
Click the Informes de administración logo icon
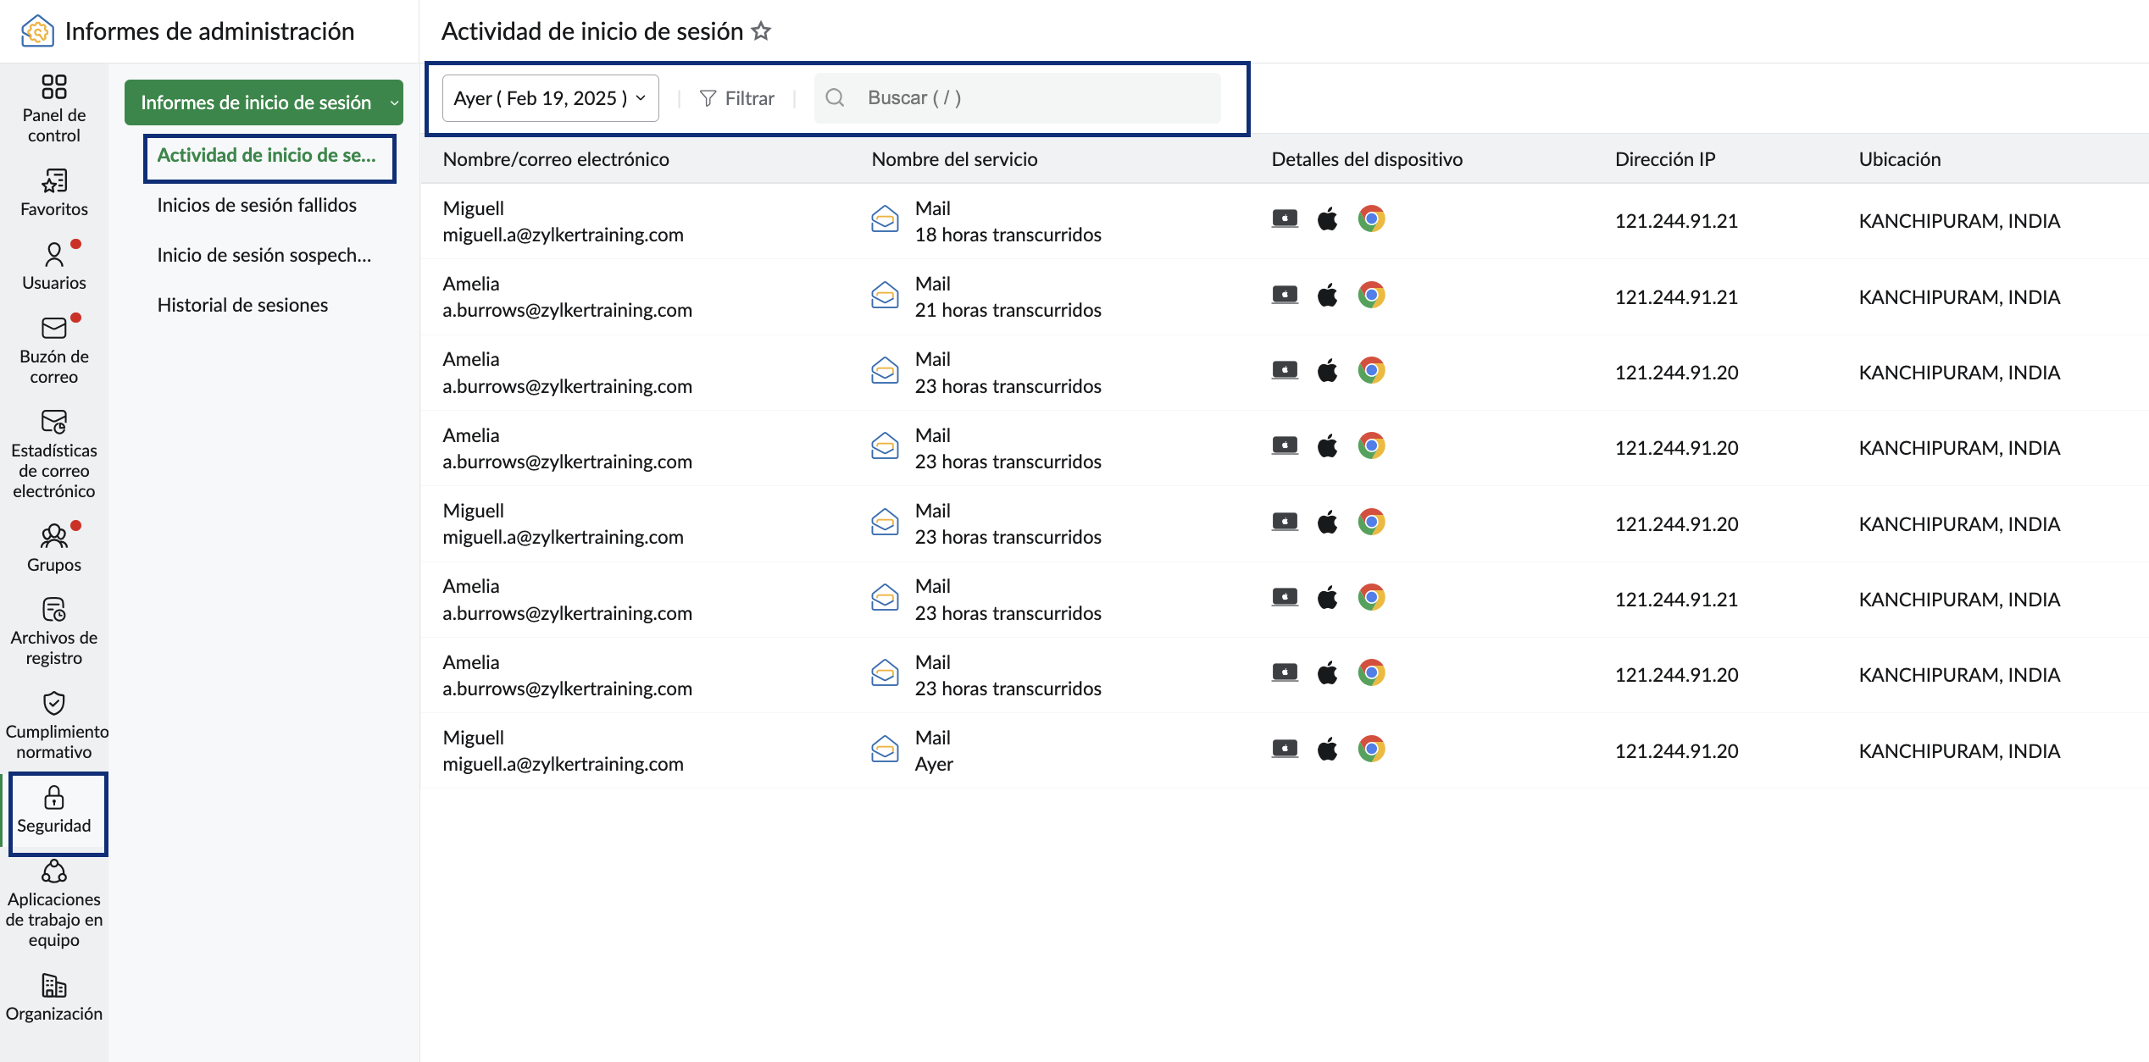point(37,31)
